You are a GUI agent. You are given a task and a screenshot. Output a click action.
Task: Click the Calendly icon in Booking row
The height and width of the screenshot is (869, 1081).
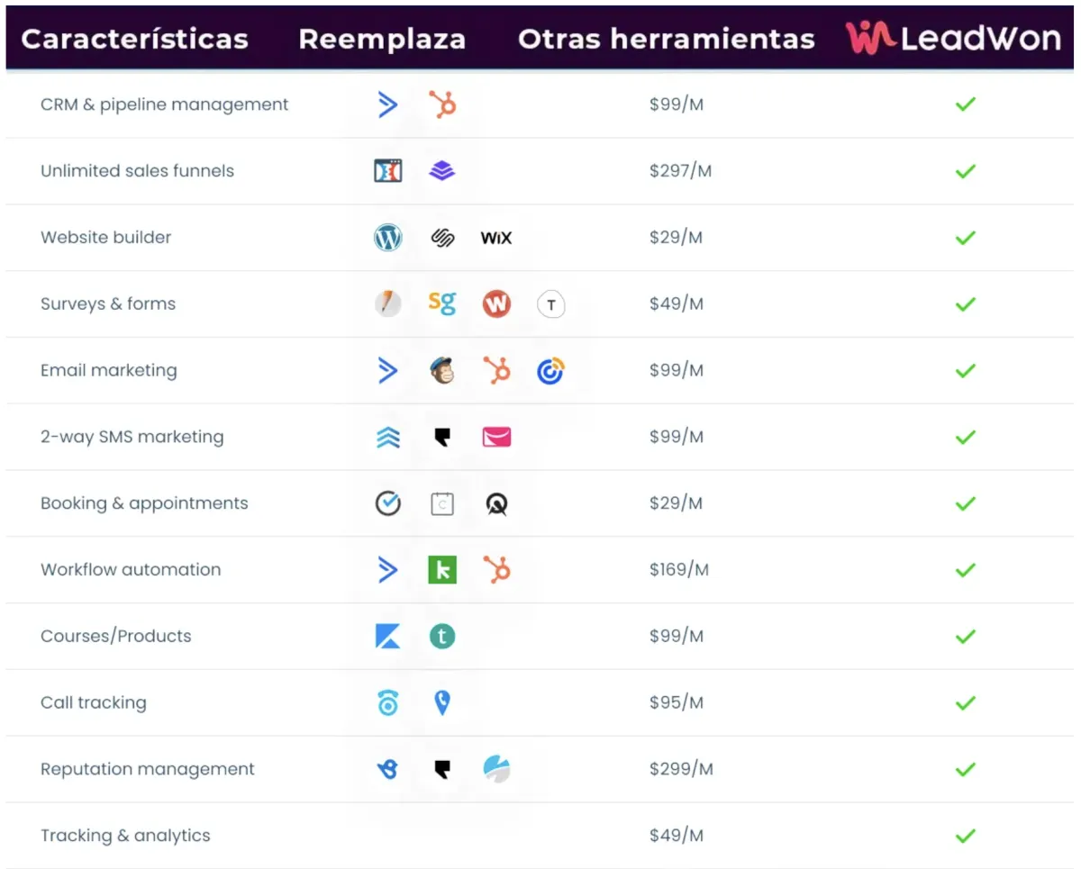[x=442, y=503]
